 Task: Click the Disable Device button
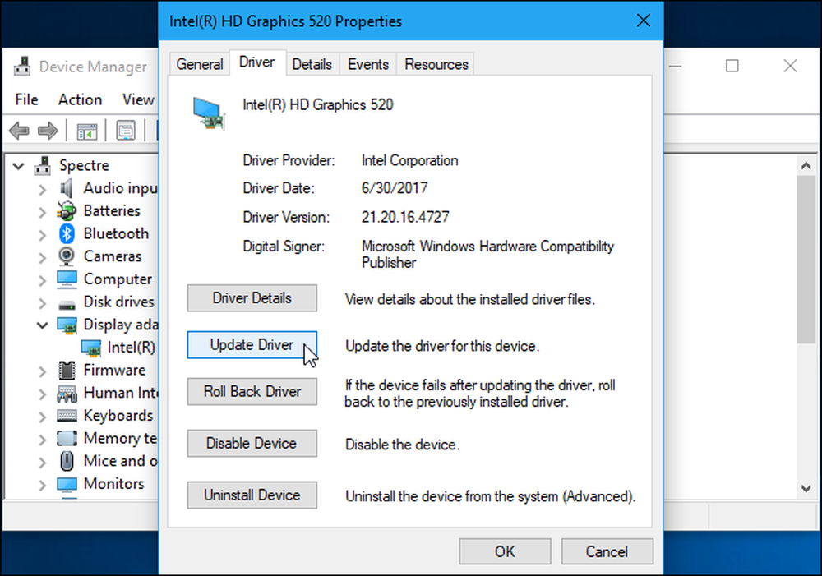point(252,444)
